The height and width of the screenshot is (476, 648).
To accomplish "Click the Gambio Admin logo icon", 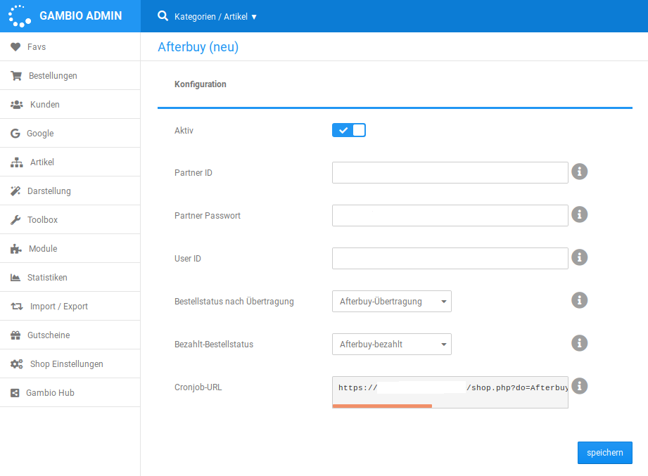I will 20,15.
